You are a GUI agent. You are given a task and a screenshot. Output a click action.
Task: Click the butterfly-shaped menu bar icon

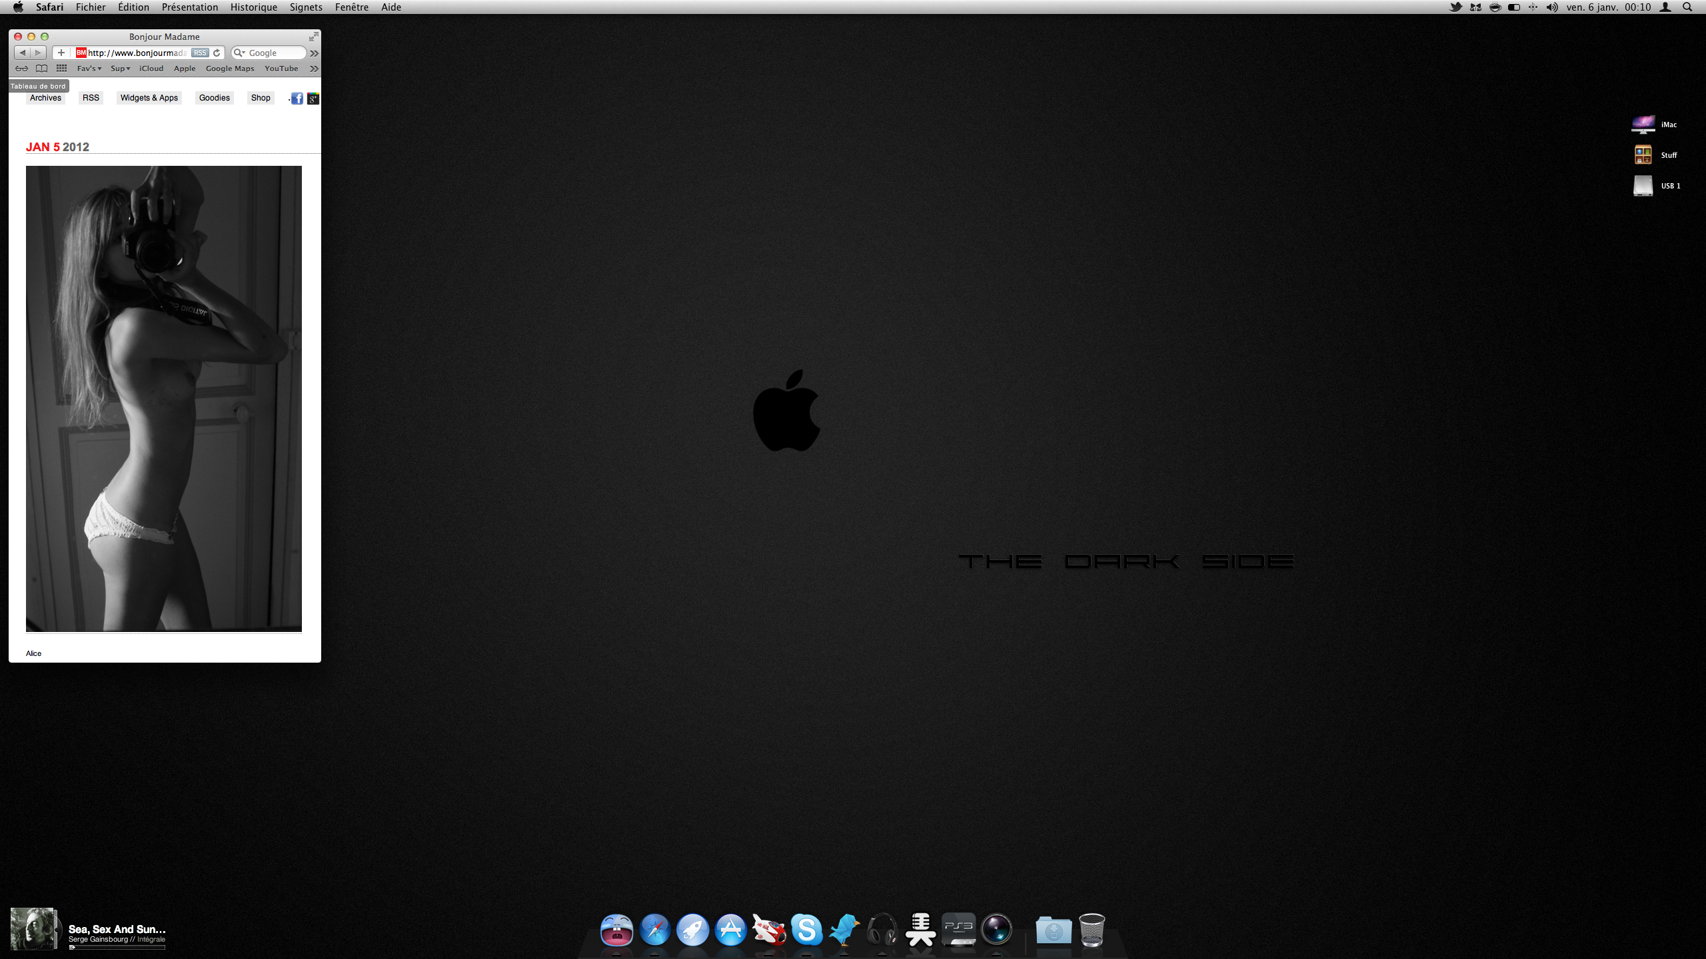(x=1475, y=7)
